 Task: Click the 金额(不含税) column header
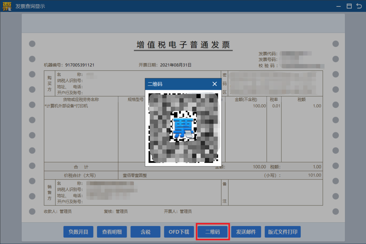(246, 100)
